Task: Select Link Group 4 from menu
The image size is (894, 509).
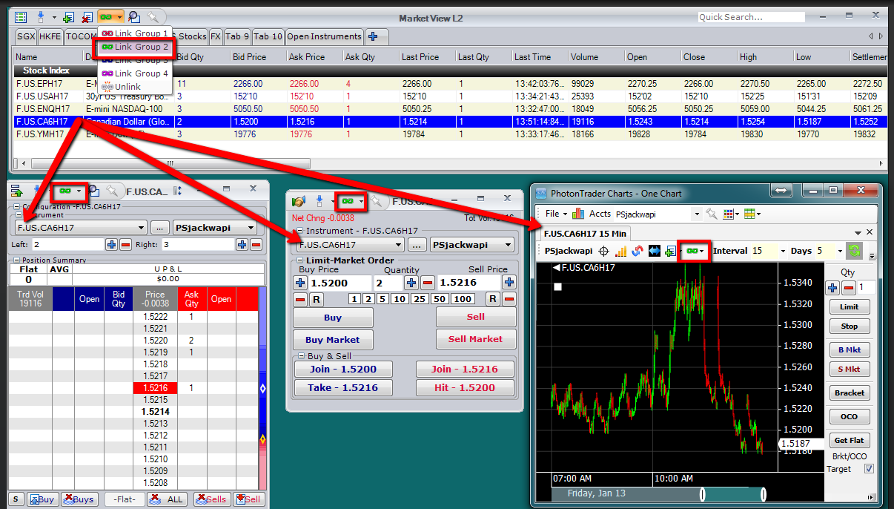Action: (x=135, y=73)
